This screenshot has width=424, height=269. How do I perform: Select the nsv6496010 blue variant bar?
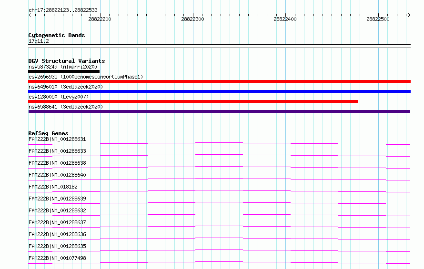click(219, 91)
